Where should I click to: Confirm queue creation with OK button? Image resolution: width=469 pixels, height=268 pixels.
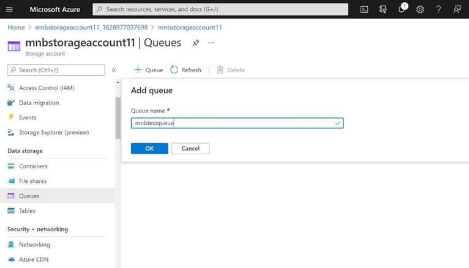pyautogui.click(x=149, y=149)
